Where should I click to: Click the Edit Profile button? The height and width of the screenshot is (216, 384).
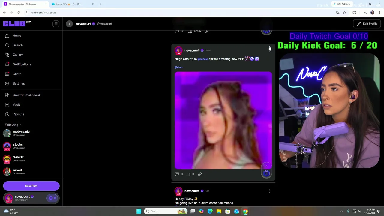(367, 24)
